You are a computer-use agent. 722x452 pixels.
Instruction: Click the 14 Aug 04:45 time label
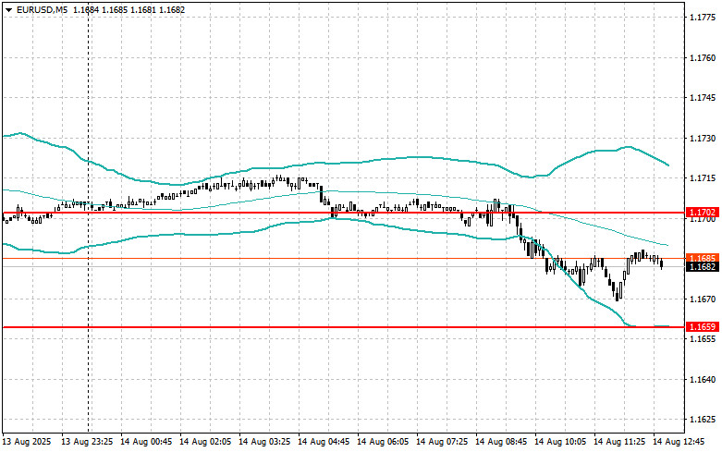point(324,442)
